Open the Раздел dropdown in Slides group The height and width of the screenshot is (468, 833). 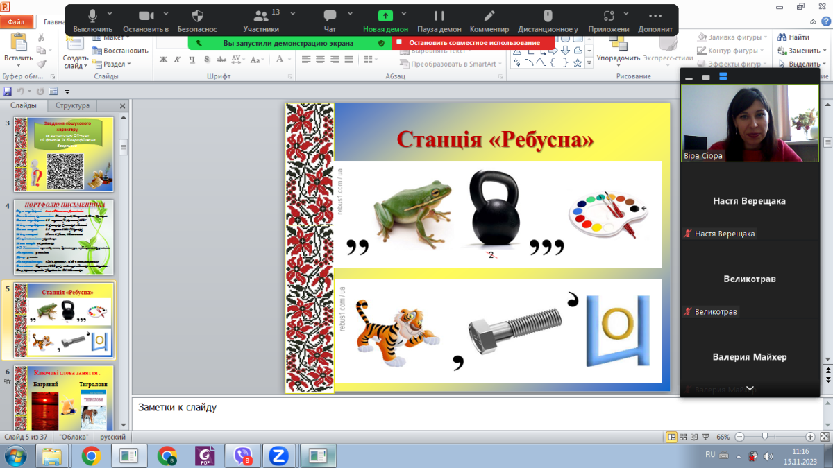115,64
